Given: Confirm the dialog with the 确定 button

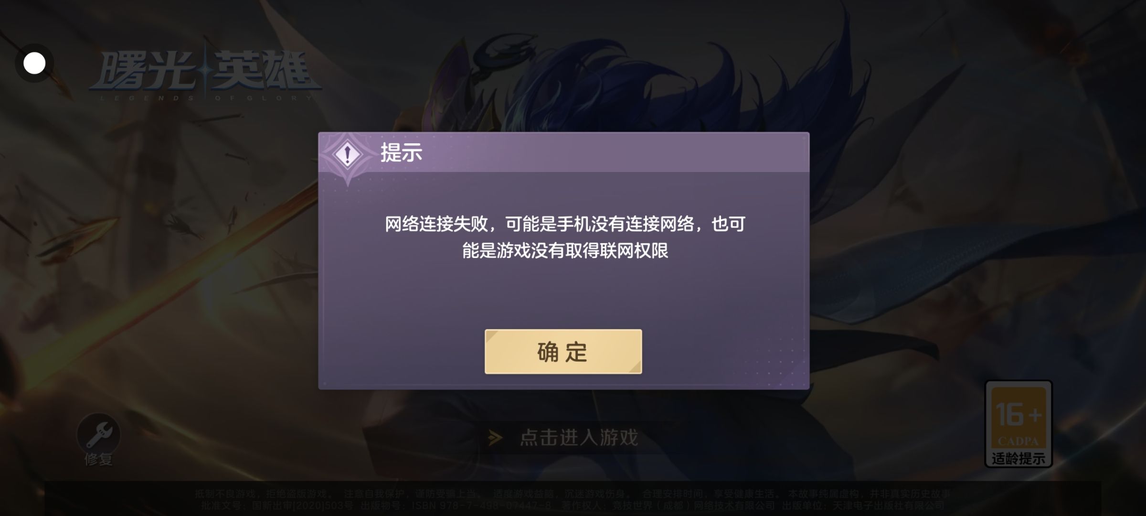Looking at the screenshot, I should pos(563,352).
